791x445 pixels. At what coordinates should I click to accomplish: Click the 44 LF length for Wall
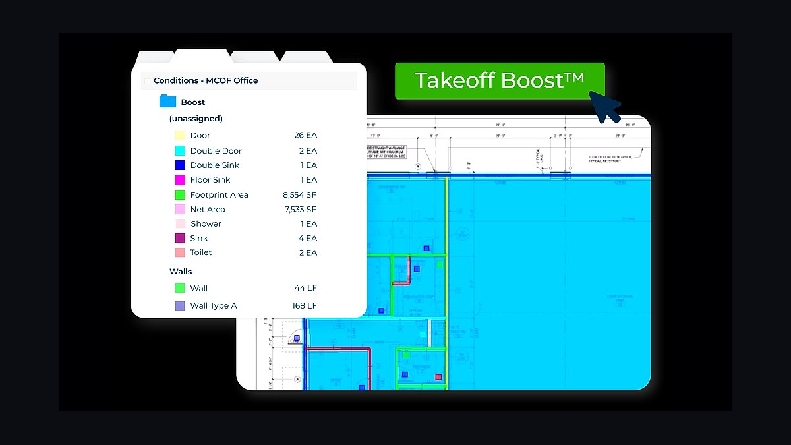pyautogui.click(x=305, y=288)
